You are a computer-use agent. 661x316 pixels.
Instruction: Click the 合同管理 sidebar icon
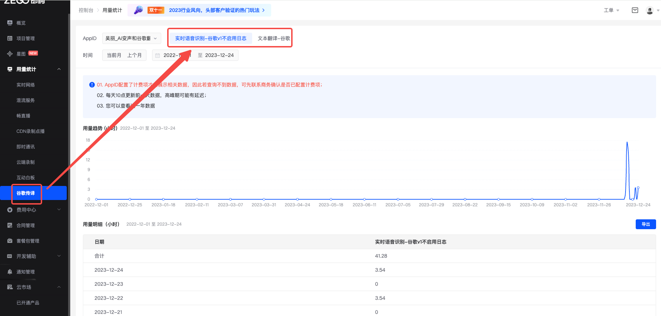tap(10, 225)
